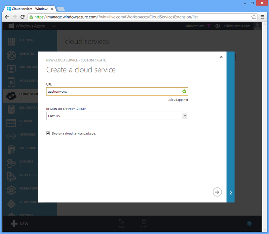Click the Service Bus icon
Image resolution: width=269 pixels, height=234 pixels.
point(11,177)
